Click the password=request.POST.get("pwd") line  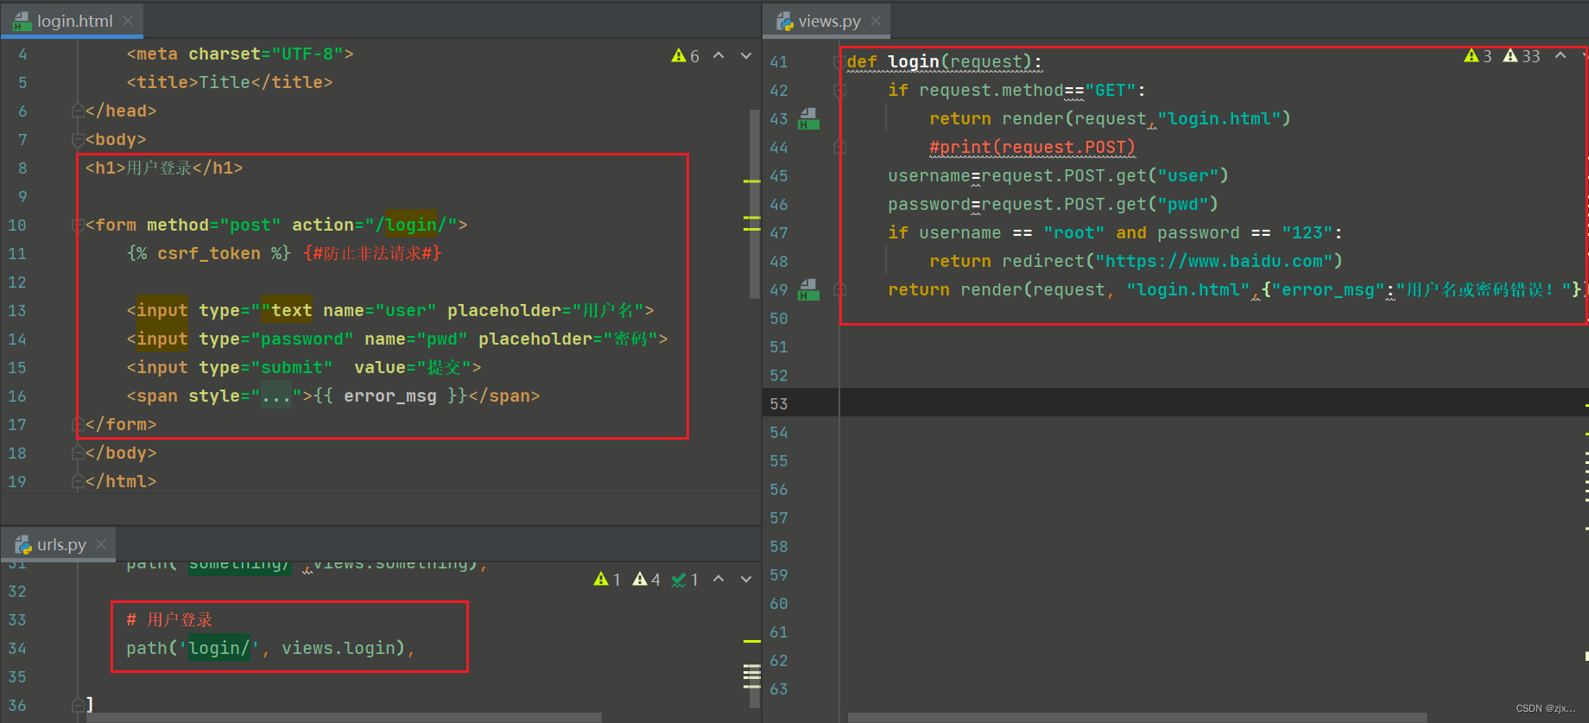(x=1053, y=204)
